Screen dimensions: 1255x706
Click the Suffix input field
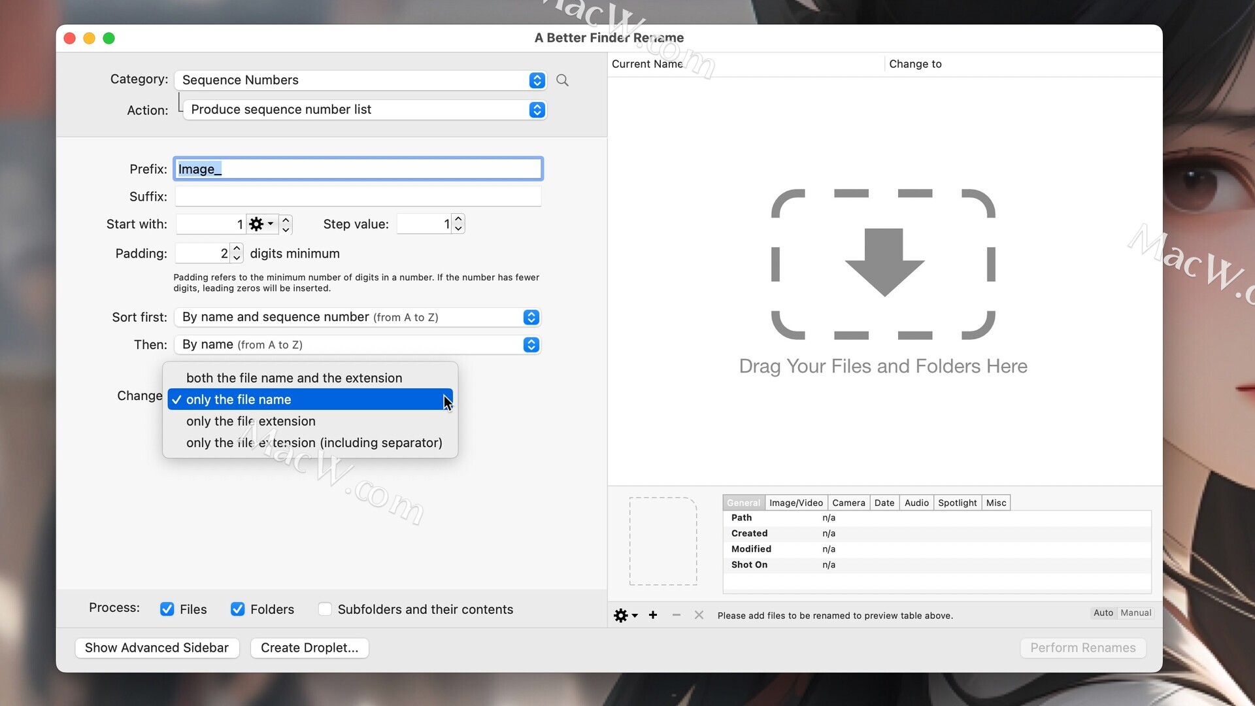click(x=358, y=197)
